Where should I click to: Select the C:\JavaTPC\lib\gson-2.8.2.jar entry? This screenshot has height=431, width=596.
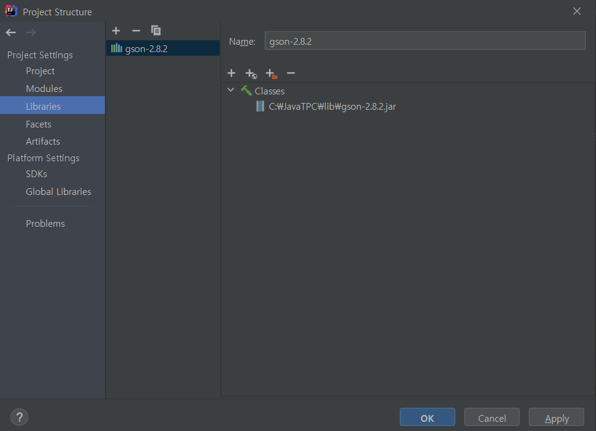332,107
